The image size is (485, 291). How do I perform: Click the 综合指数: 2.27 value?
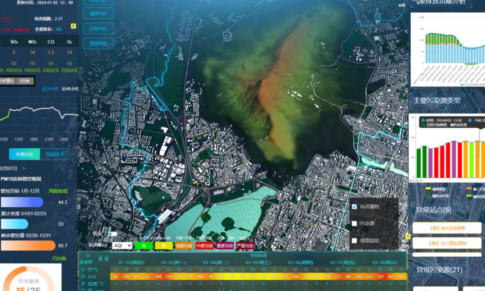[x=48, y=19]
